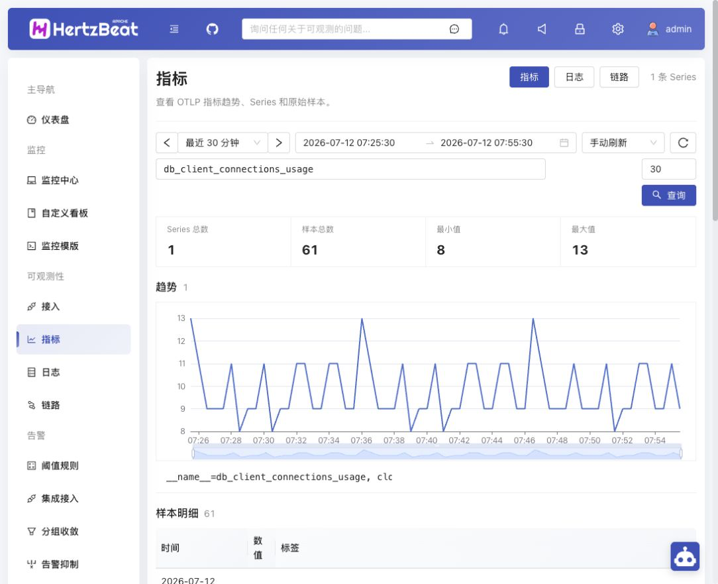Click the 样本总数 card value 61

tap(309, 250)
